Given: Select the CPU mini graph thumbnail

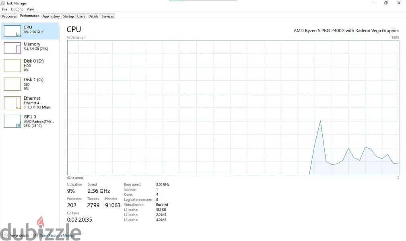Looking at the screenshot, I should [x=12, y=31].
